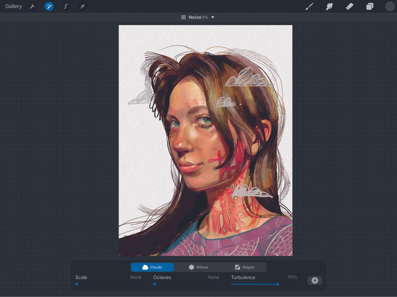This screenshot has width=397, height=297.
Task: Tap the randomize lightning bolt button
Action: click(x=314, y=280)
